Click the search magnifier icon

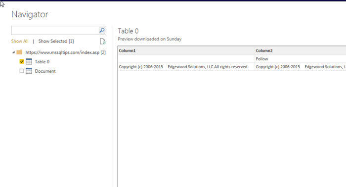[x=102, y=30]
